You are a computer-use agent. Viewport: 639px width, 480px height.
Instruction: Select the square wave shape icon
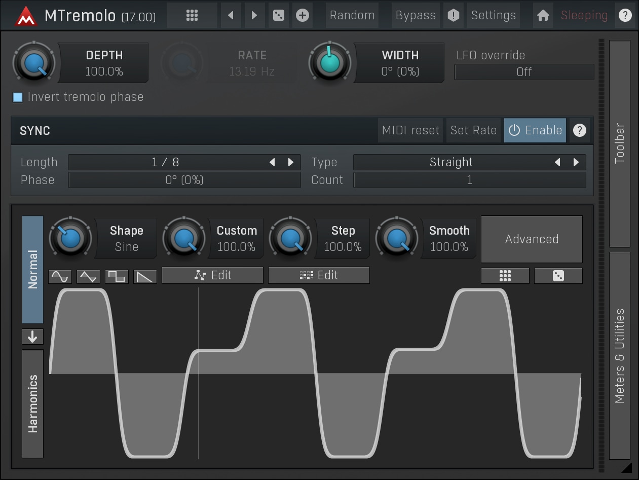pos(117,276)
